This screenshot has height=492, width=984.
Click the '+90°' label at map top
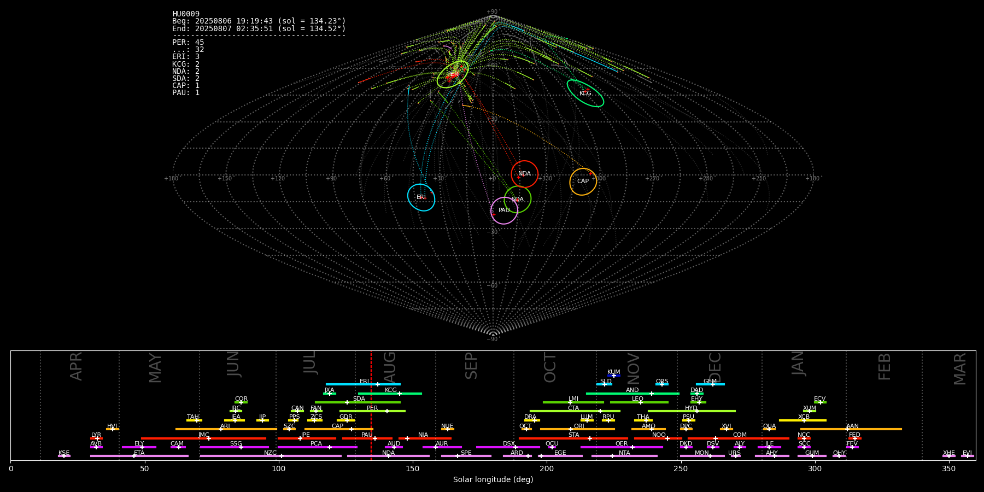(493, 12)
